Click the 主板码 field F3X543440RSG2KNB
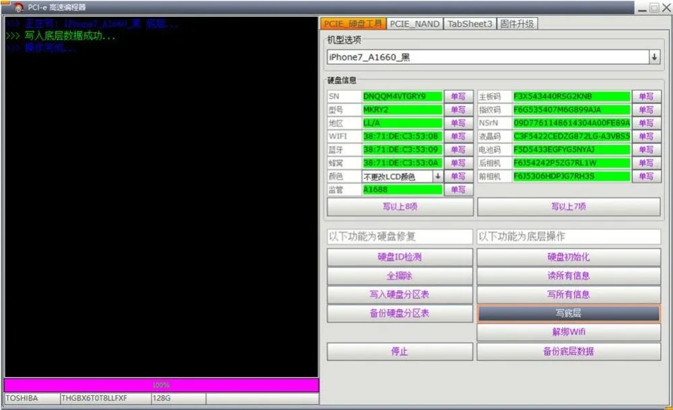 coord(571,97)
